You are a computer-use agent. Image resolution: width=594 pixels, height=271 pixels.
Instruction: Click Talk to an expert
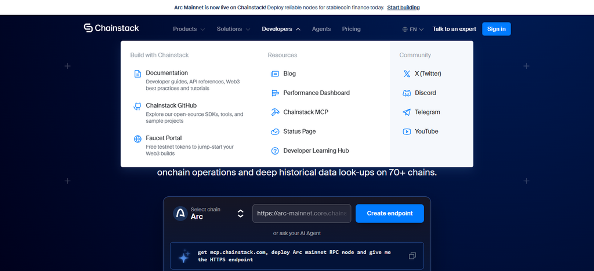pyautogui.click(x=454, y=29)
